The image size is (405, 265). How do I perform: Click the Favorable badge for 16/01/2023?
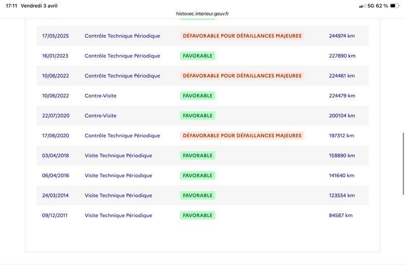[x=197, y=56]
